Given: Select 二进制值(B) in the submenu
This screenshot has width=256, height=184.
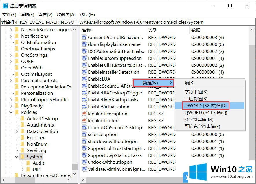Looking at the screenshot, I should pyautogui.click(x=209, y=99).
